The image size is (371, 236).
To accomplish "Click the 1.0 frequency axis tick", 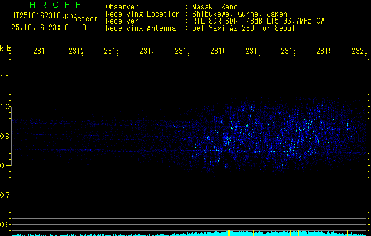I will (5, 106).
